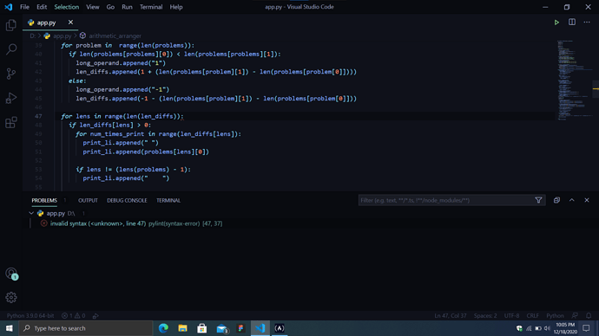Open the Help menu
This screenshot has width=599, height=336.
176,7
